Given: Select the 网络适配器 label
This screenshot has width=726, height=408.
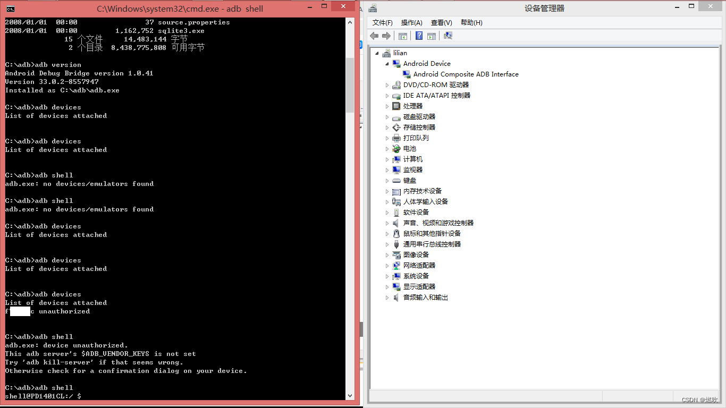Looking at the screenshot, I should tap(419, 266).
